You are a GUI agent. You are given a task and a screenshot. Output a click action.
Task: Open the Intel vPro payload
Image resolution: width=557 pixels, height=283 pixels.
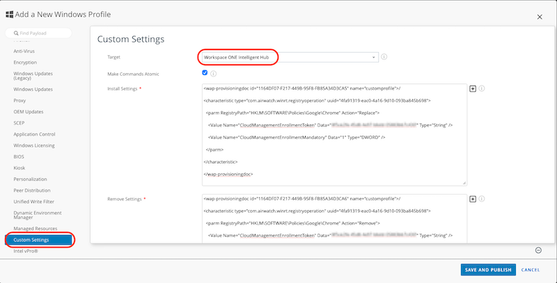26,251
